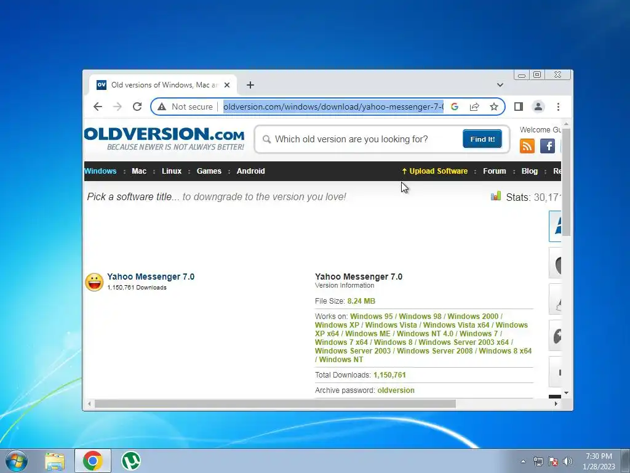Click the OldVersion.com logo
The height and width of the screenshot is (473, 630).
tap(164, 139)
